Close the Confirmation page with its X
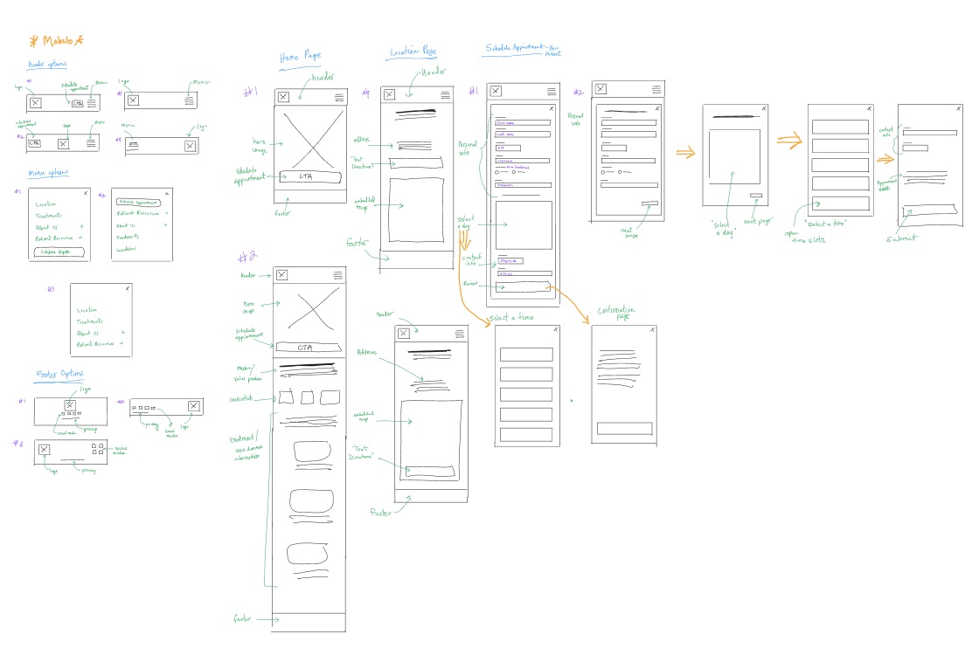The image size is (979, 662). pyautogui.click(x=652, y=329)
